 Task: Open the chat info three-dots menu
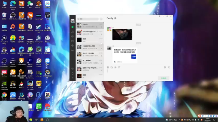click(x=171, y=19)
